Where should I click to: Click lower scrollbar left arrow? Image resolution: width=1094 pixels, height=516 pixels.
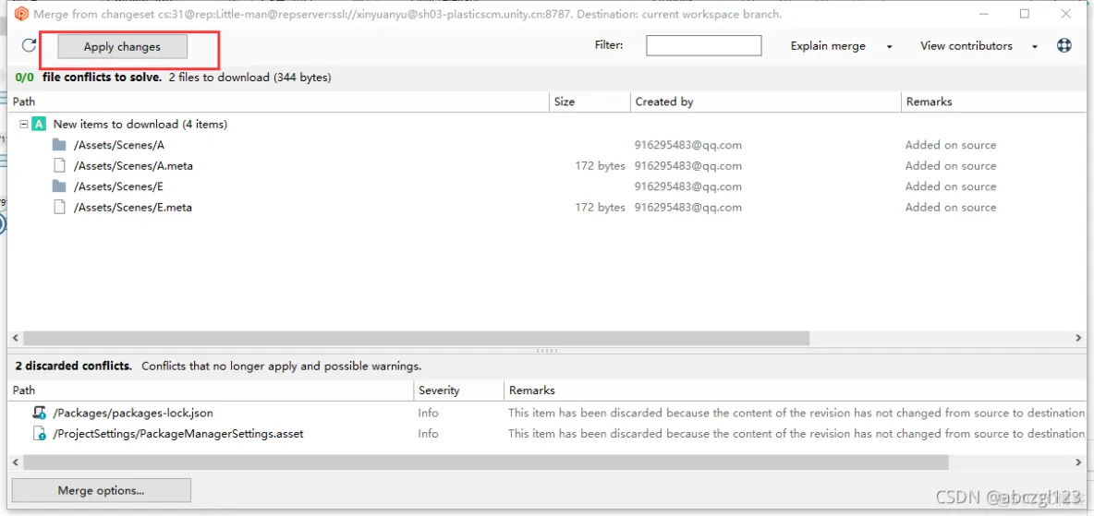tap(16, 462)
